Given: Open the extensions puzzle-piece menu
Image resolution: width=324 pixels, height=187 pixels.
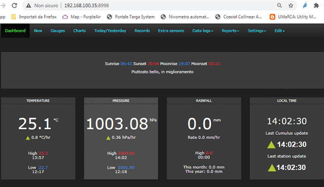Looking at the screenshot, I should pyautogui.click(x=316, y=5).
